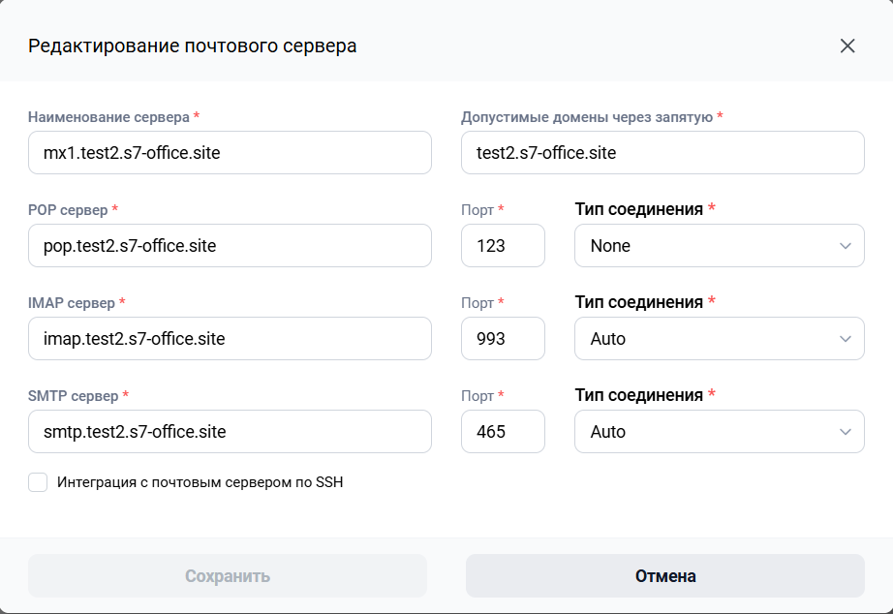This screenshot has width=893, height=614.
Task: Click the chevron arrow in IMAP connection dropdown
Action: pyautogui.click(x=846, y=339)
